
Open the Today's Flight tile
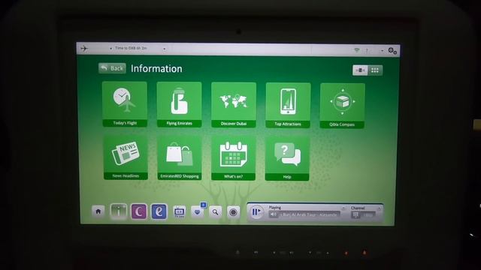(125, 104)
